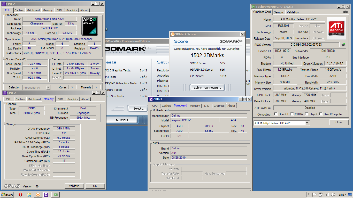Click the 3DMark Score window title icon

point(172,34)
